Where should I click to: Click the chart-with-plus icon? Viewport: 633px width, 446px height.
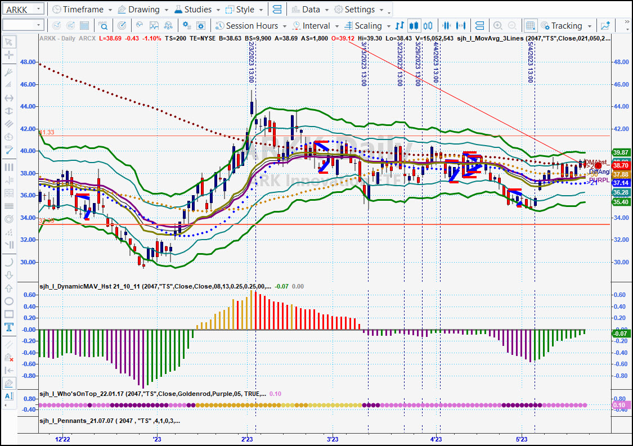(x=605, y=26)
